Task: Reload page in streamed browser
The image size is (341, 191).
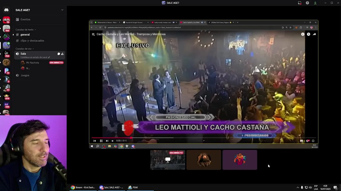Action: point(100,27)
